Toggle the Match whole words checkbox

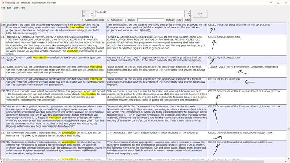[x=83, y=20]
